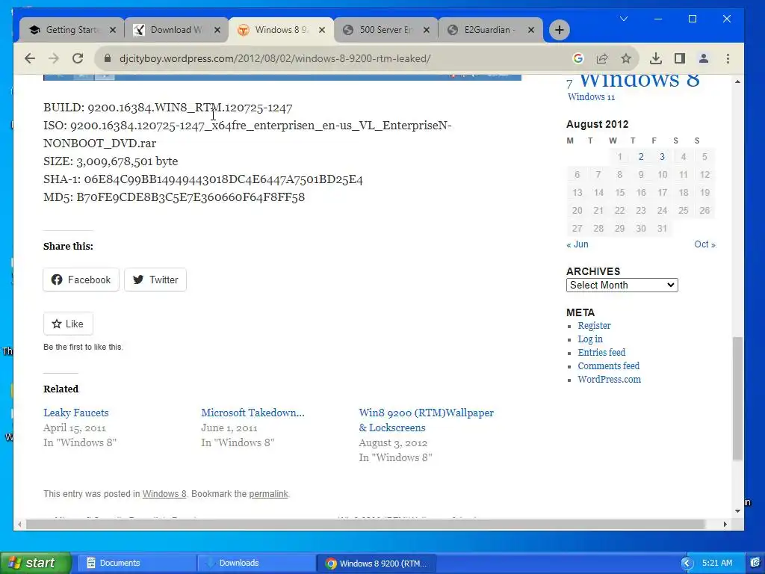Click the BUILD 9200.16384 text line

pos(168,108)
